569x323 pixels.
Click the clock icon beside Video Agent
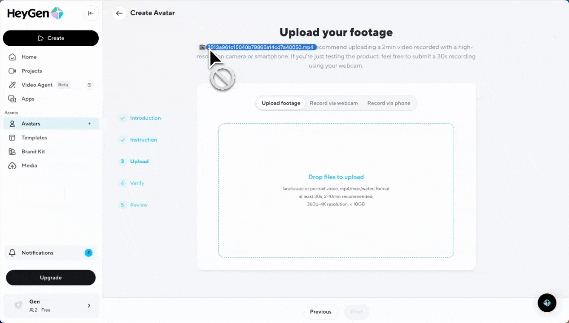[x=89, y=85]
